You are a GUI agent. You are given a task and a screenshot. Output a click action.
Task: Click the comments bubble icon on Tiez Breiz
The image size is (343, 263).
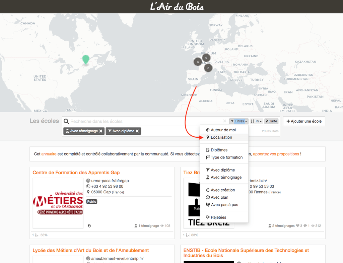[x=305, y=226]
